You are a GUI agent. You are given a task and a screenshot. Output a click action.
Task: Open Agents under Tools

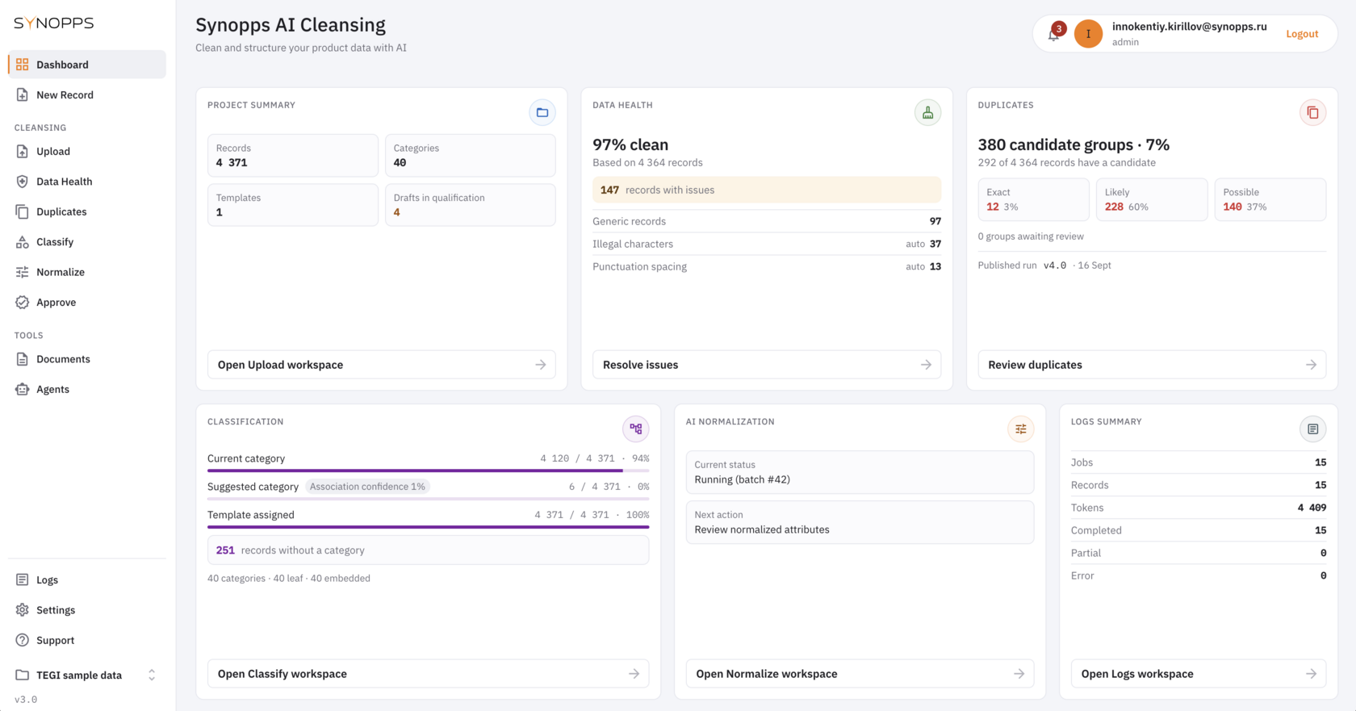87,389
